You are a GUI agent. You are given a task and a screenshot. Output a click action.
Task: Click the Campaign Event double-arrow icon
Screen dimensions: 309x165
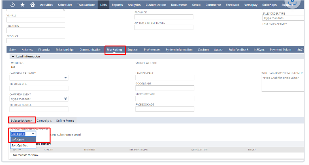[x=66, y=99]
